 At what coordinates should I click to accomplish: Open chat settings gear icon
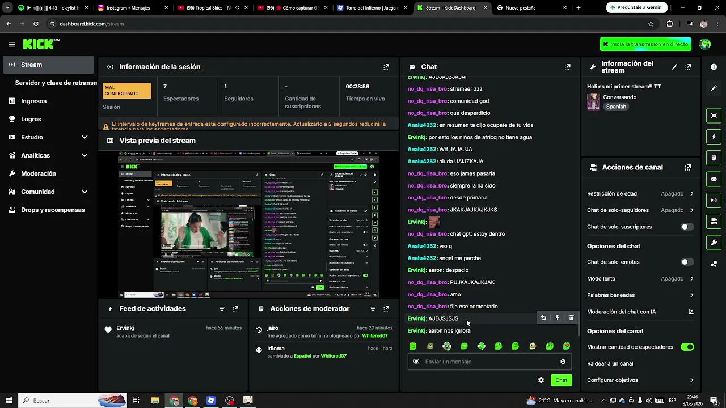(x=541, y=380)
